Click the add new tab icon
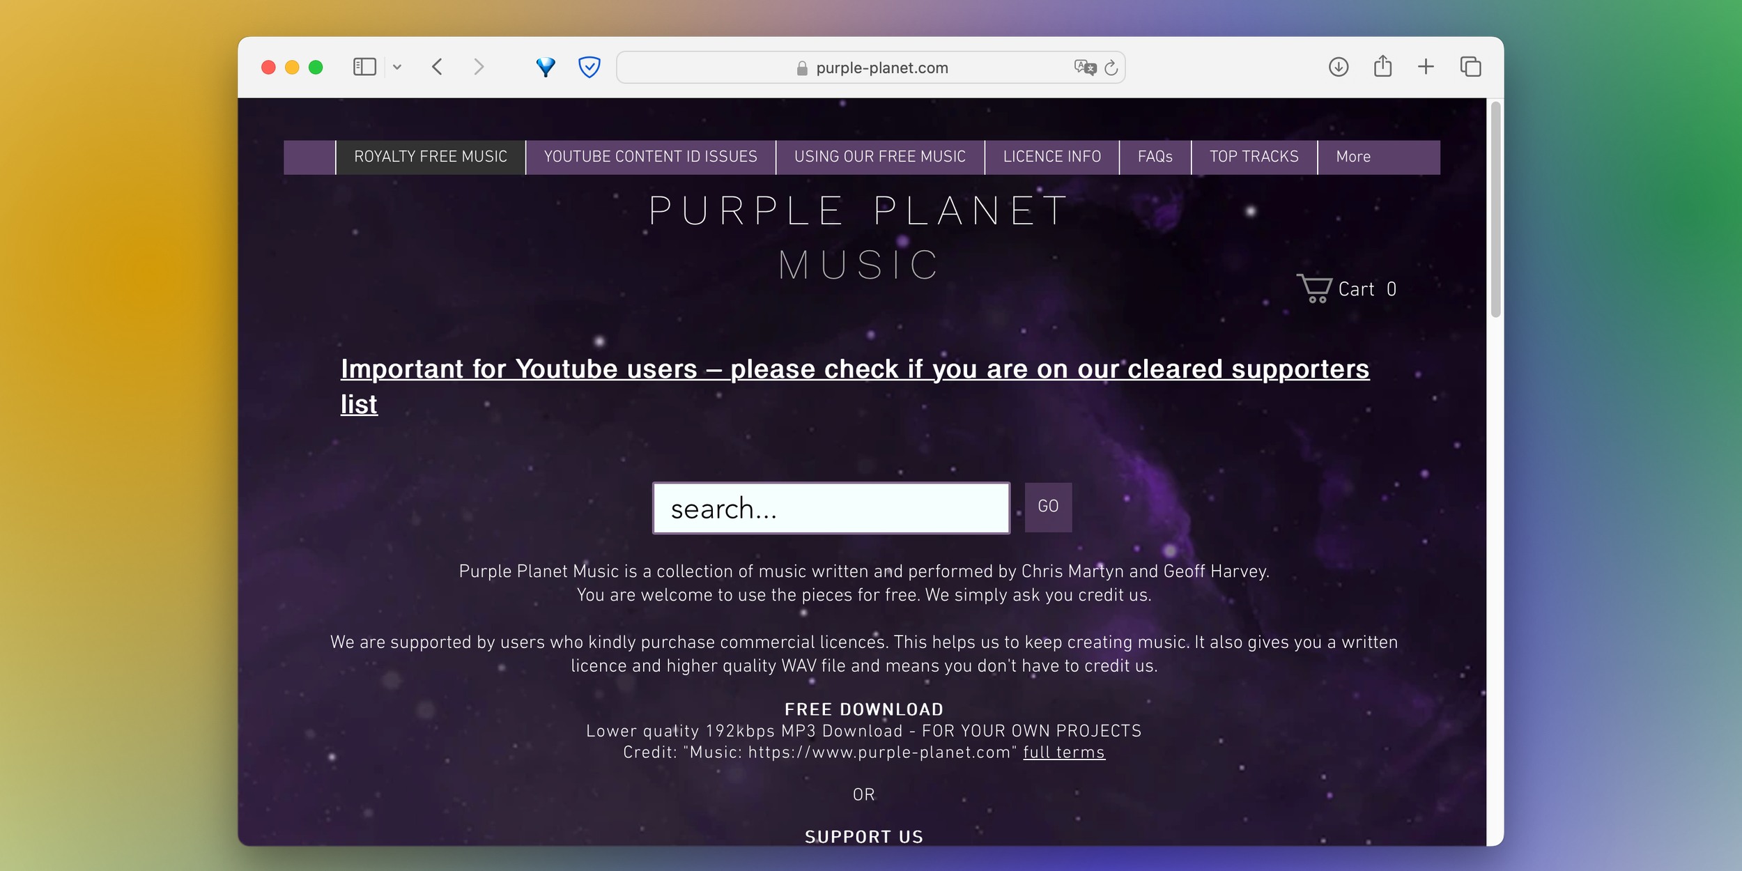 [x=1426, y=67]
